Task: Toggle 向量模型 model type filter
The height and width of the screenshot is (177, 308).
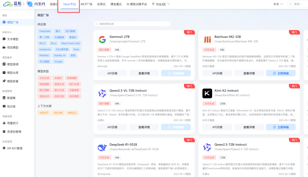Action: 74,90
